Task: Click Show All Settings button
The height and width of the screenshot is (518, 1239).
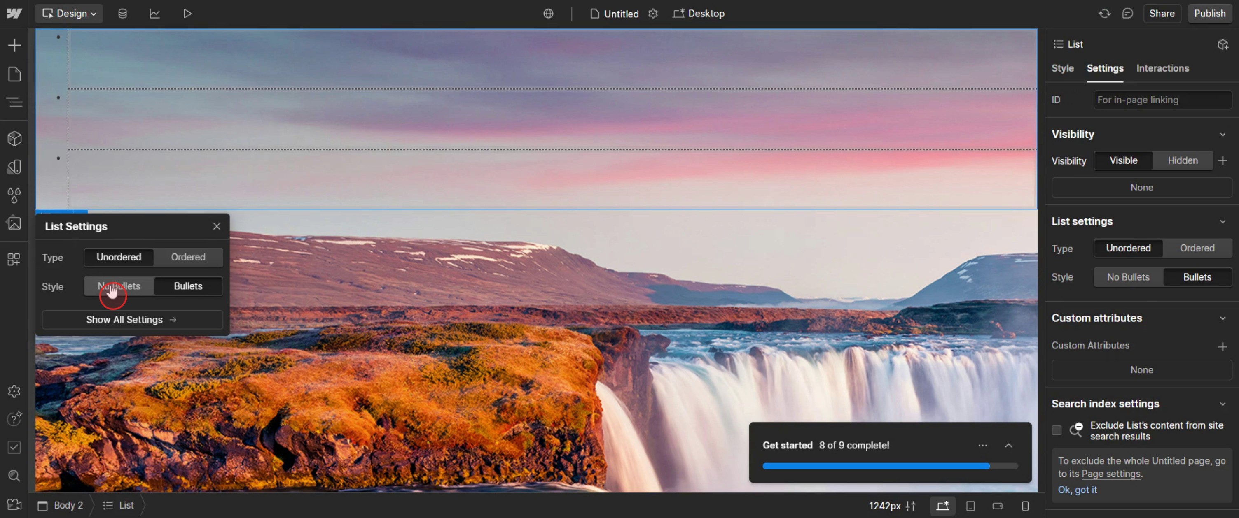Action: click(x=132, y=320)
